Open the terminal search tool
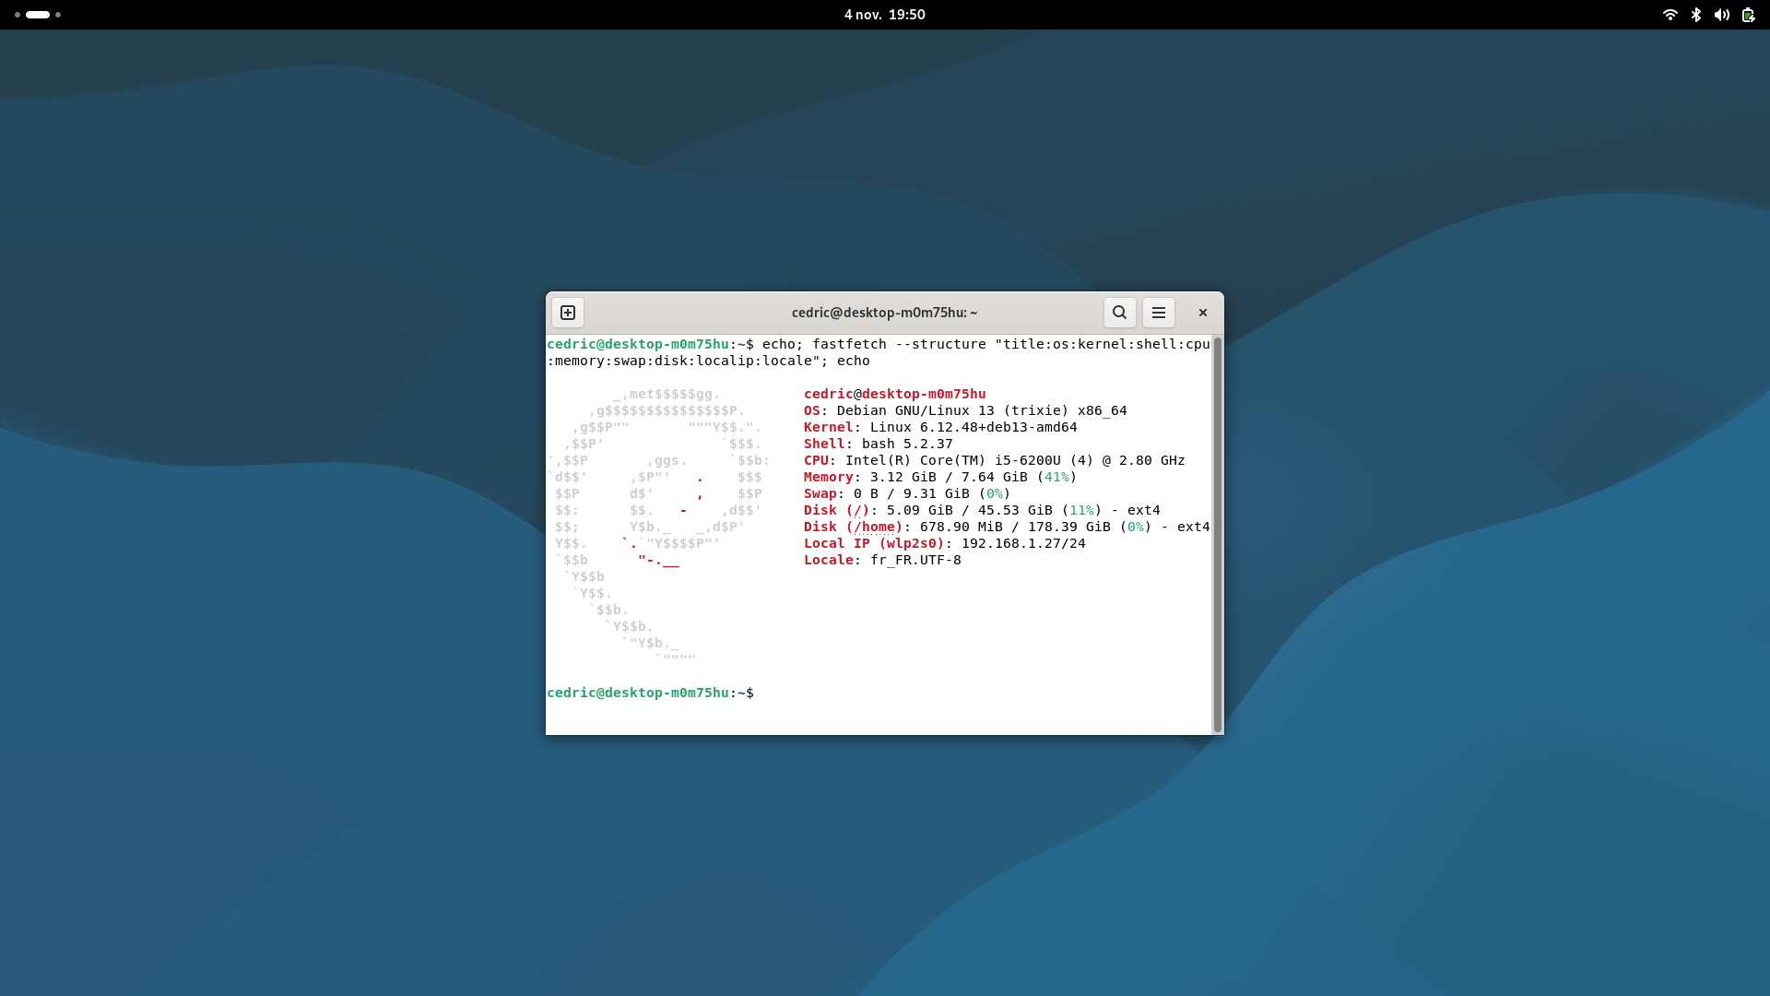This screenshot has height=996, width=1770. [x=1119, y=313]
